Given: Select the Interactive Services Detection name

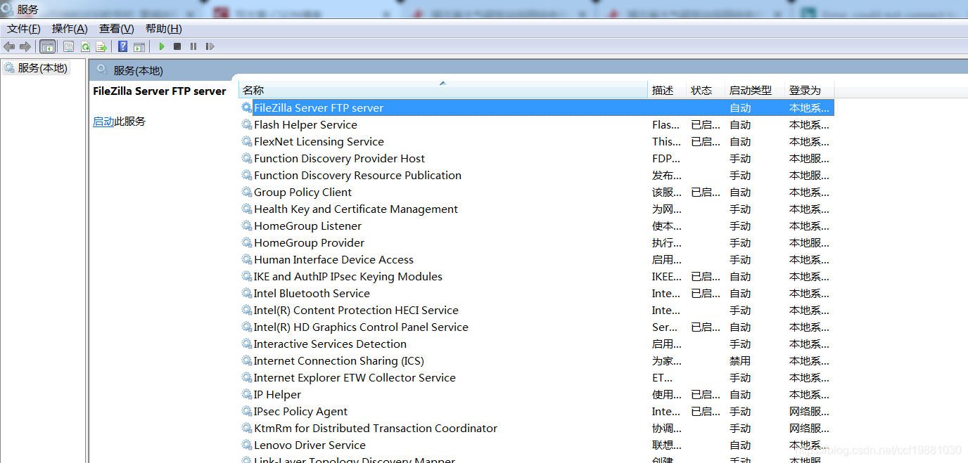Looking at the screenshot, I should [330, 344].
